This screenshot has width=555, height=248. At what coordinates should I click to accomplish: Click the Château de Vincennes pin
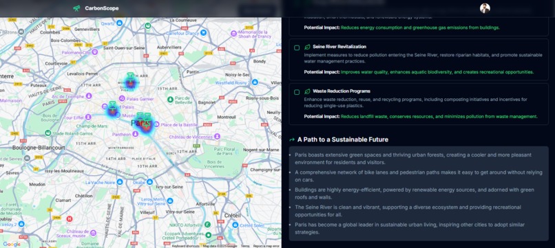pyautogui.click(x=217, y=136)
